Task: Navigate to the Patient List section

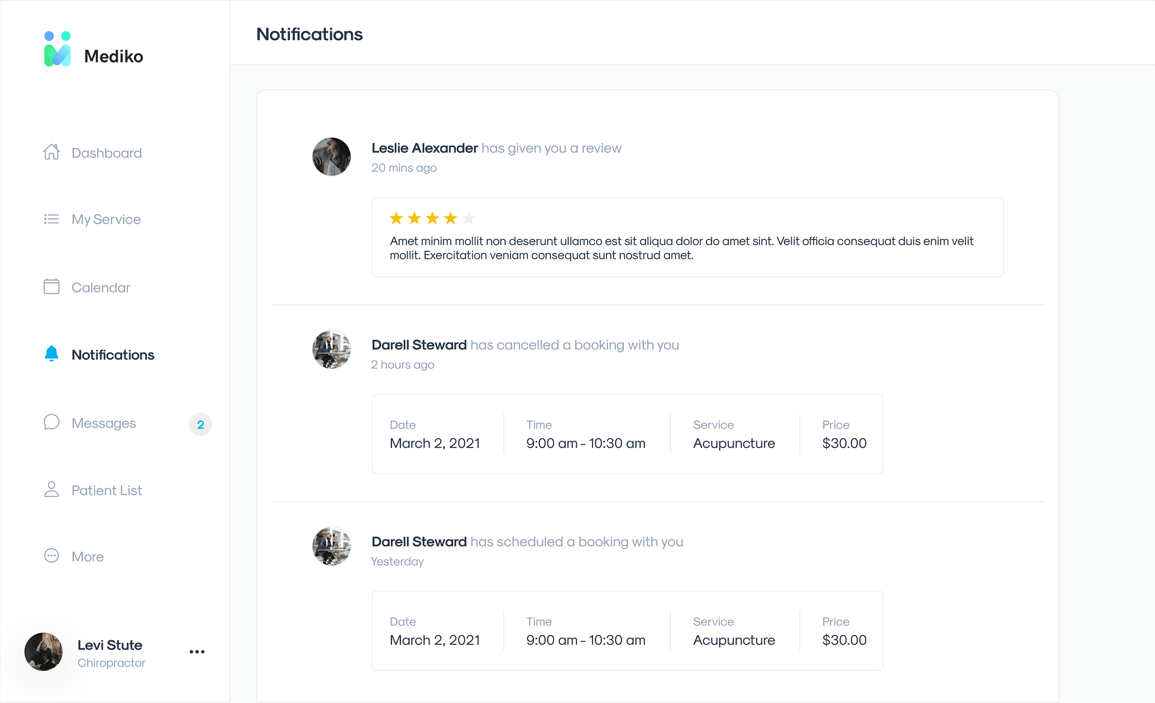Action: pos(107,490)
